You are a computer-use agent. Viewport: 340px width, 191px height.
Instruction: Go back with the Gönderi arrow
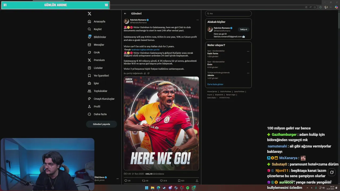tap(125, 14)
